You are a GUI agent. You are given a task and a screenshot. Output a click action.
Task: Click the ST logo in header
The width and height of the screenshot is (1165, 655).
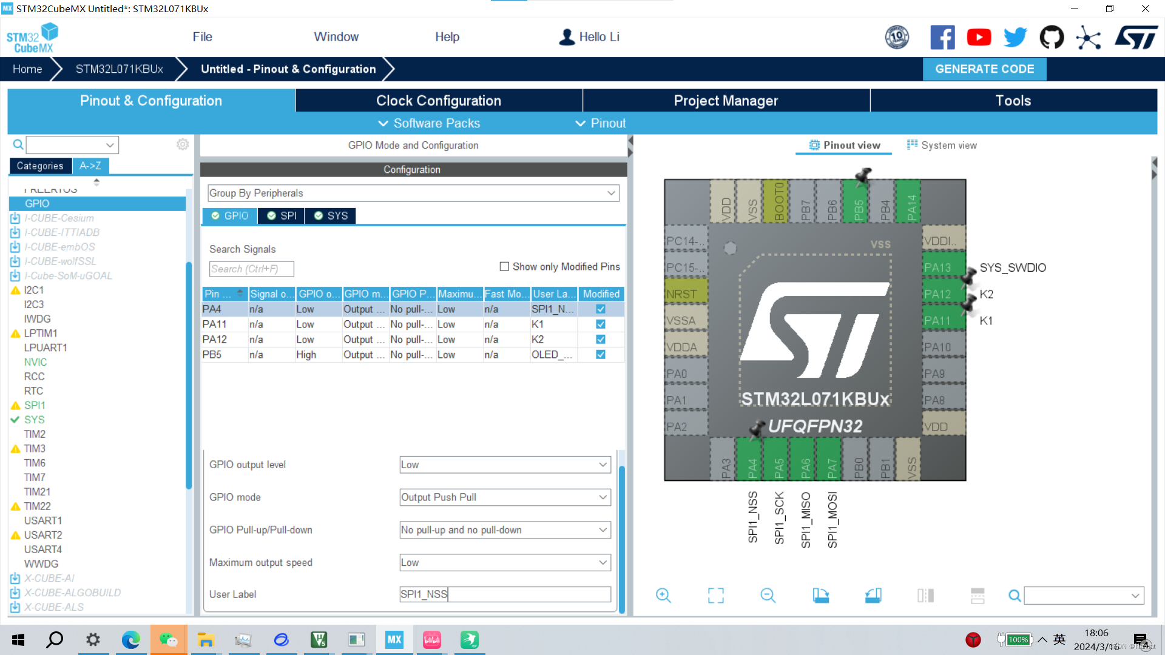tap(1136, 38)
